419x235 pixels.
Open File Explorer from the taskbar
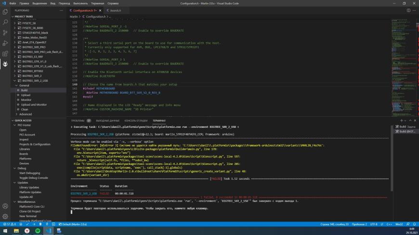click(16, 231)
